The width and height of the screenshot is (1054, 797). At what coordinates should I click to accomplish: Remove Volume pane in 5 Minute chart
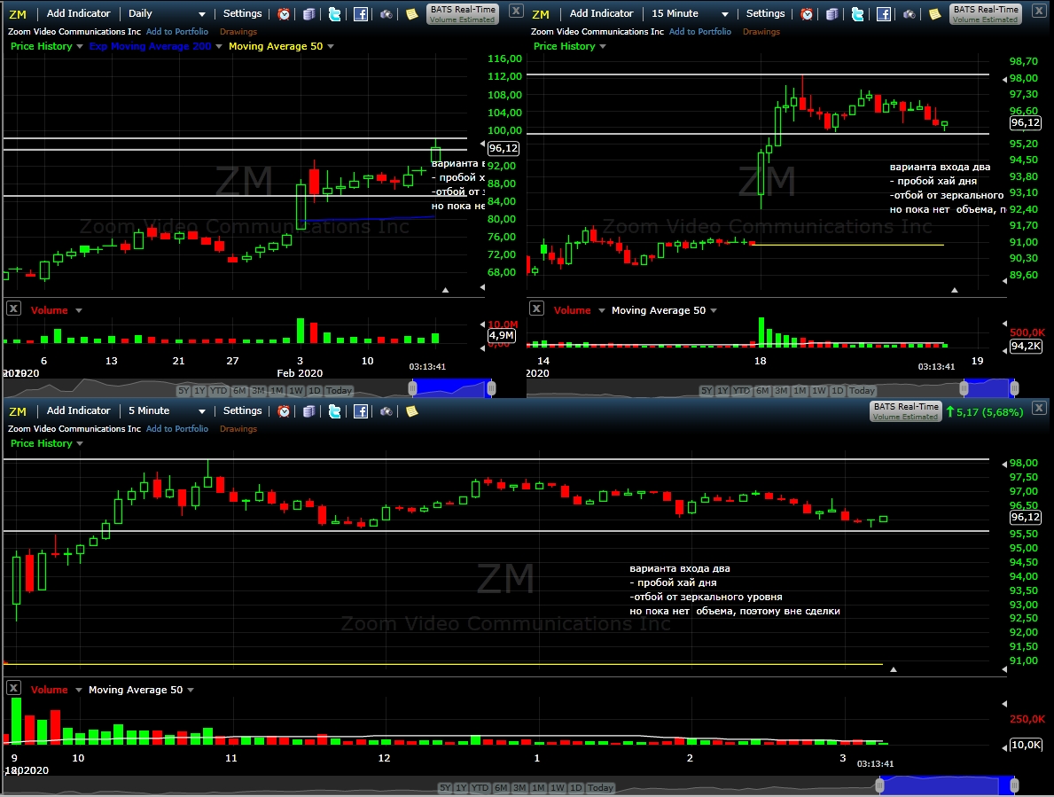point(13,688)
